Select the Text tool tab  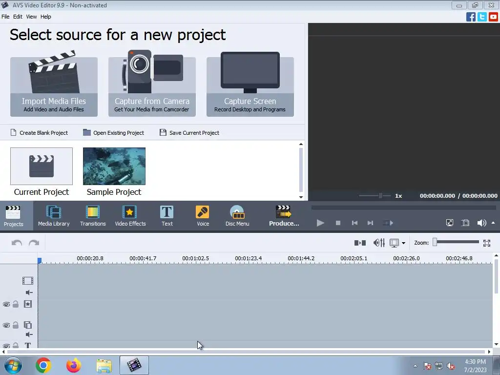pyautogui.click(x=167, y=216)
